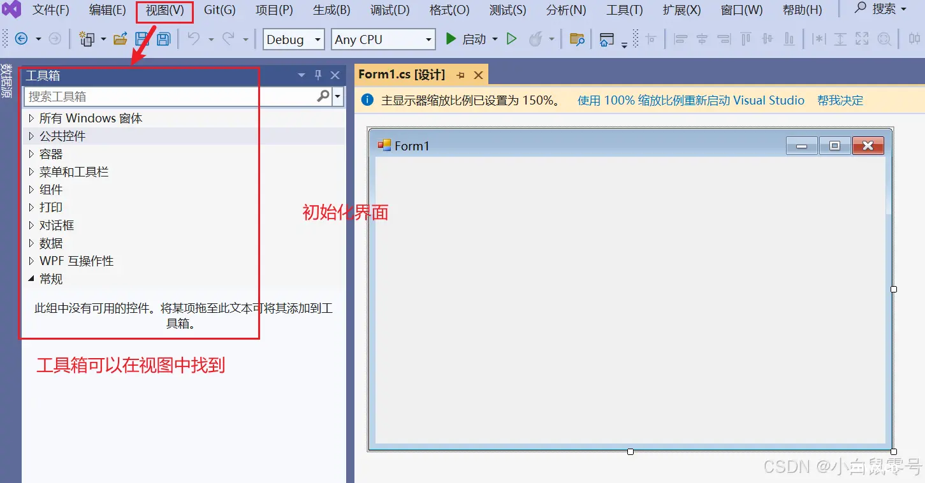
Task: Click the Align Rights layout icon
Action: [x=724, y=39]
